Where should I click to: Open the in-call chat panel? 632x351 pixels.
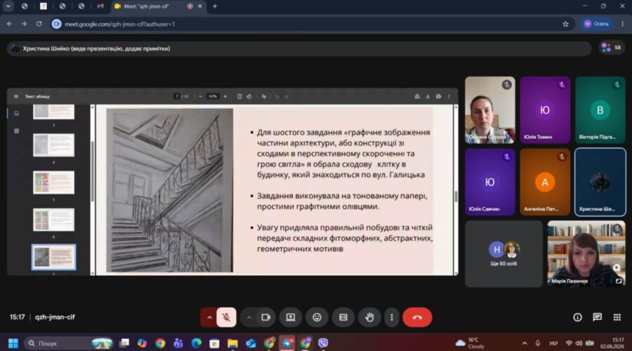(x=598, y=317)
